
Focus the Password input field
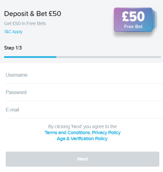click(84, 92)
